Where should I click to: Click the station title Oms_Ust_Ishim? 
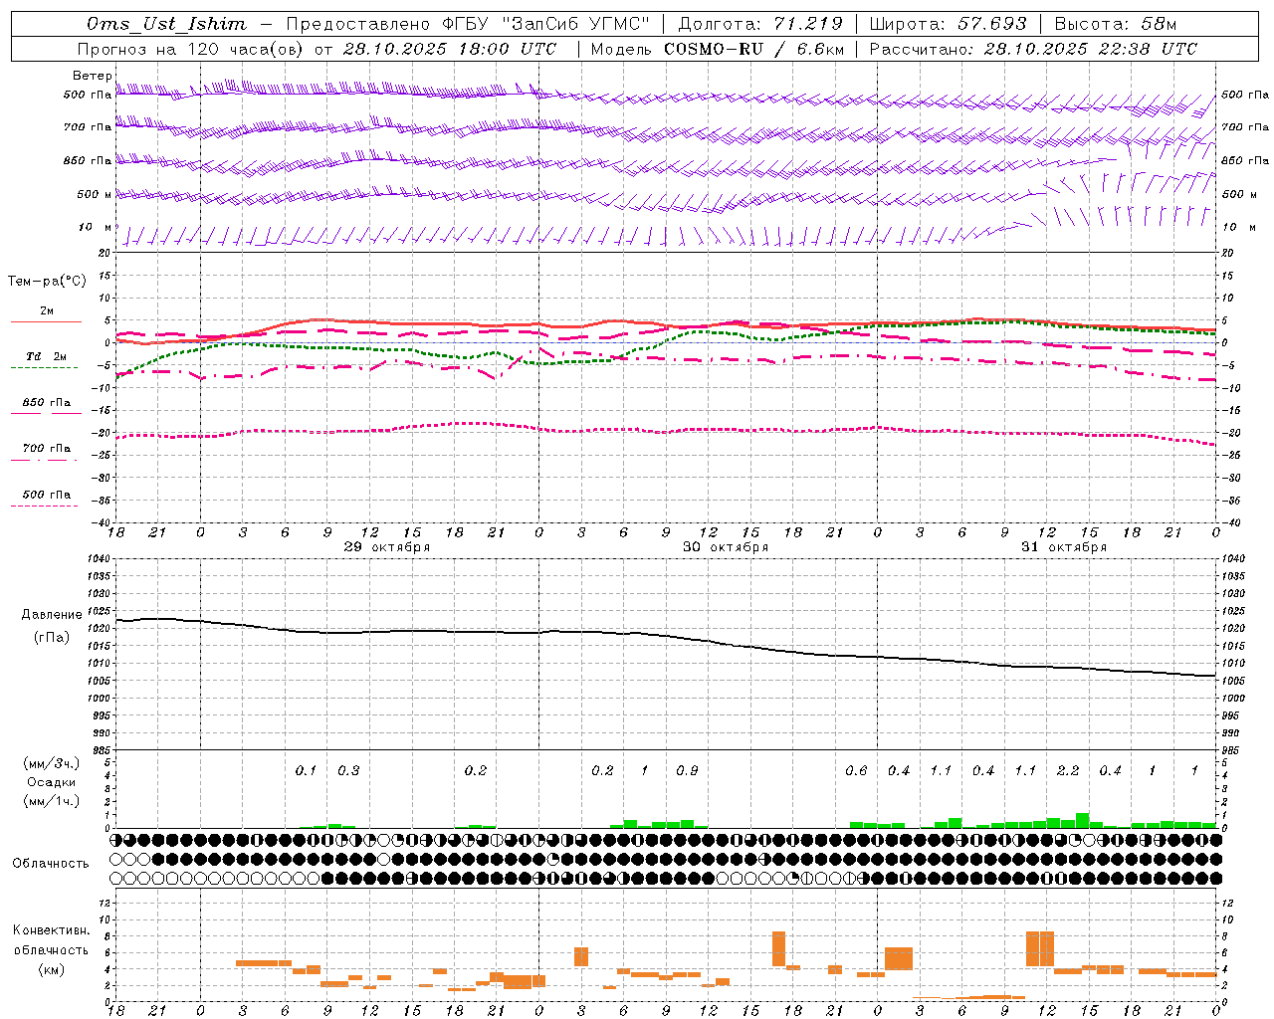(166, 24)
